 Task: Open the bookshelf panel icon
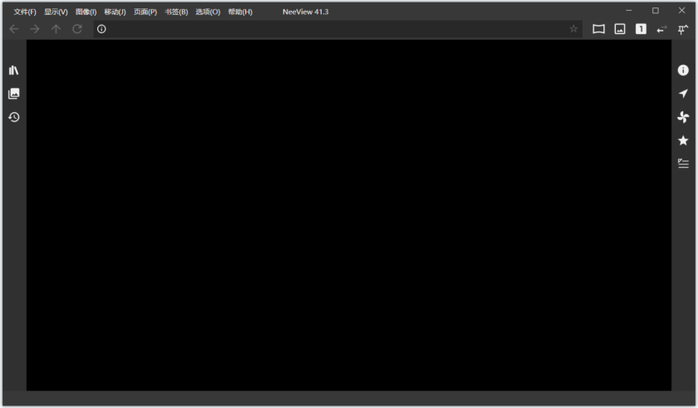tap(14, 71)
